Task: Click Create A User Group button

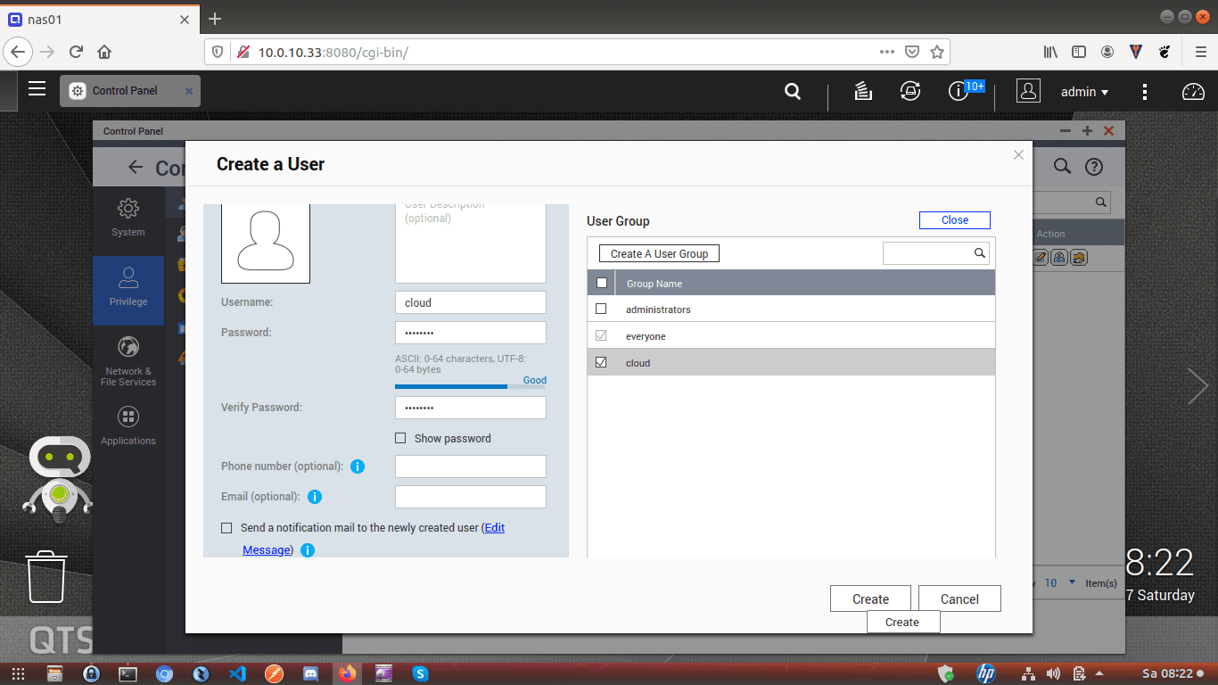Action: click(x=659, y=253)
